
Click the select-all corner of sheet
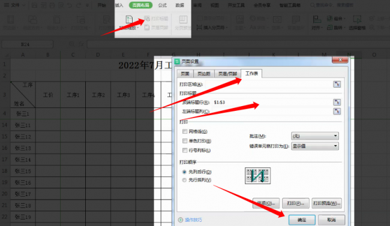[x=5, y=55]
